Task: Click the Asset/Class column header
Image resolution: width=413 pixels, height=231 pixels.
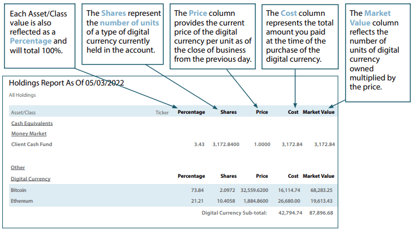Action: [24, 112]
